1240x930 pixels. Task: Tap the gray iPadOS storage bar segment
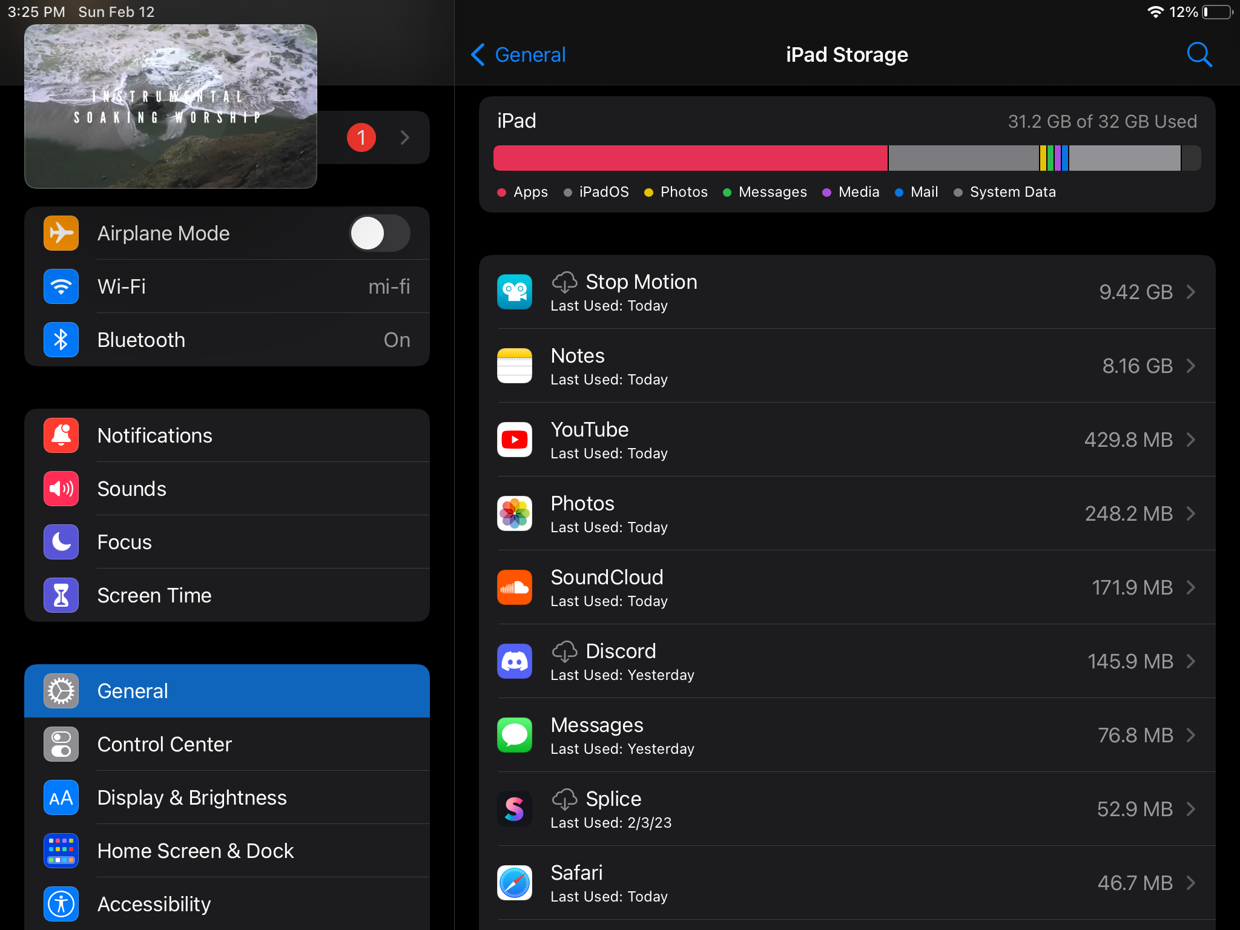963,158
